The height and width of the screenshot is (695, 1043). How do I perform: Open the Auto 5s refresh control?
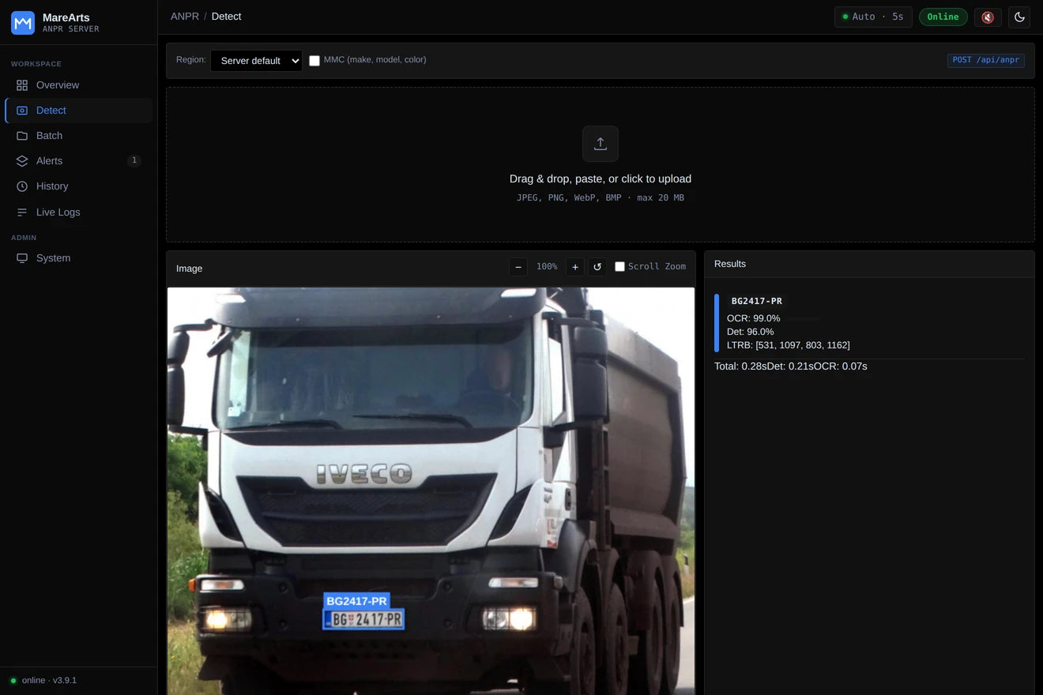[873, 17]
